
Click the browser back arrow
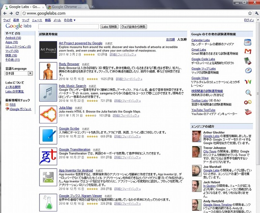pyautogui.click(x=5, y=13)
